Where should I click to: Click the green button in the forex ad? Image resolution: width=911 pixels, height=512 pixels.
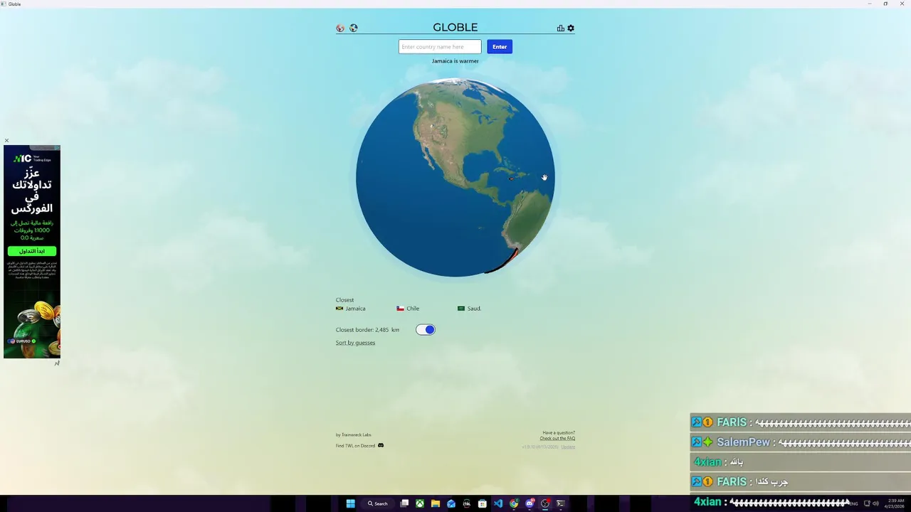pyautogui.click(x=32, y=251)
